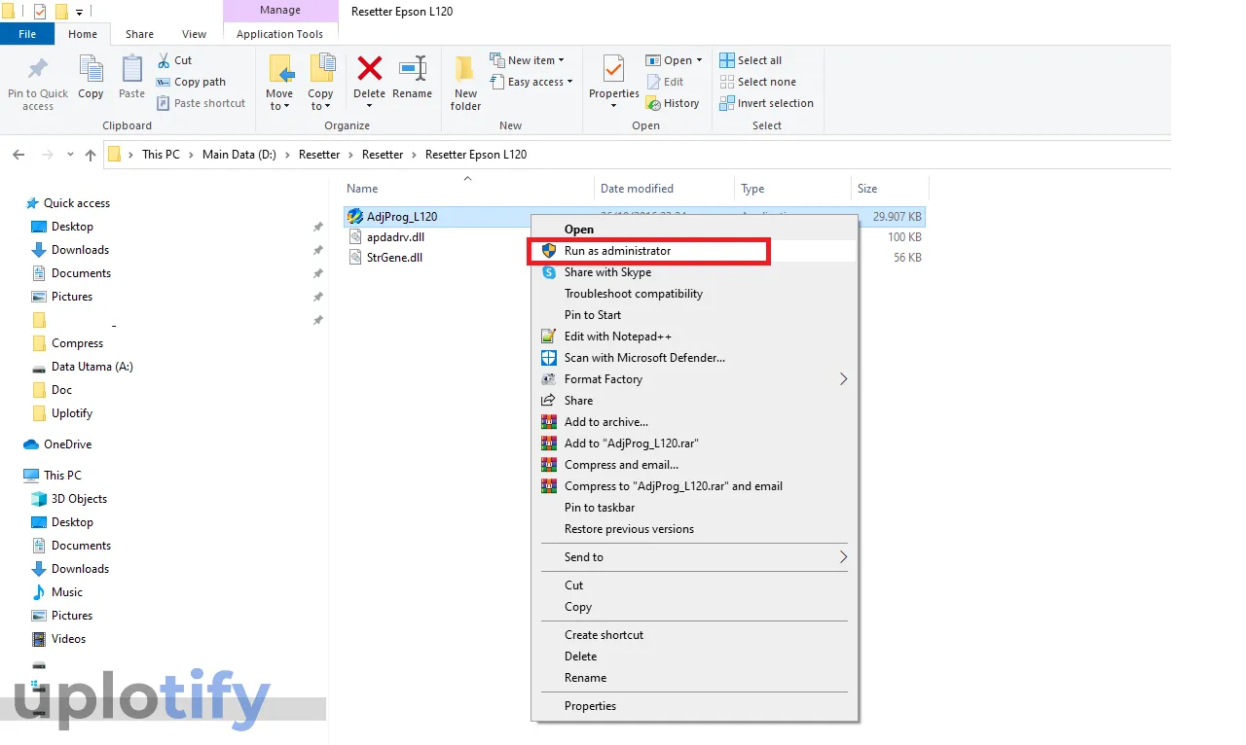Open the File tab
The height and width of the screenshot is (745, 1246).
point(27,34)
